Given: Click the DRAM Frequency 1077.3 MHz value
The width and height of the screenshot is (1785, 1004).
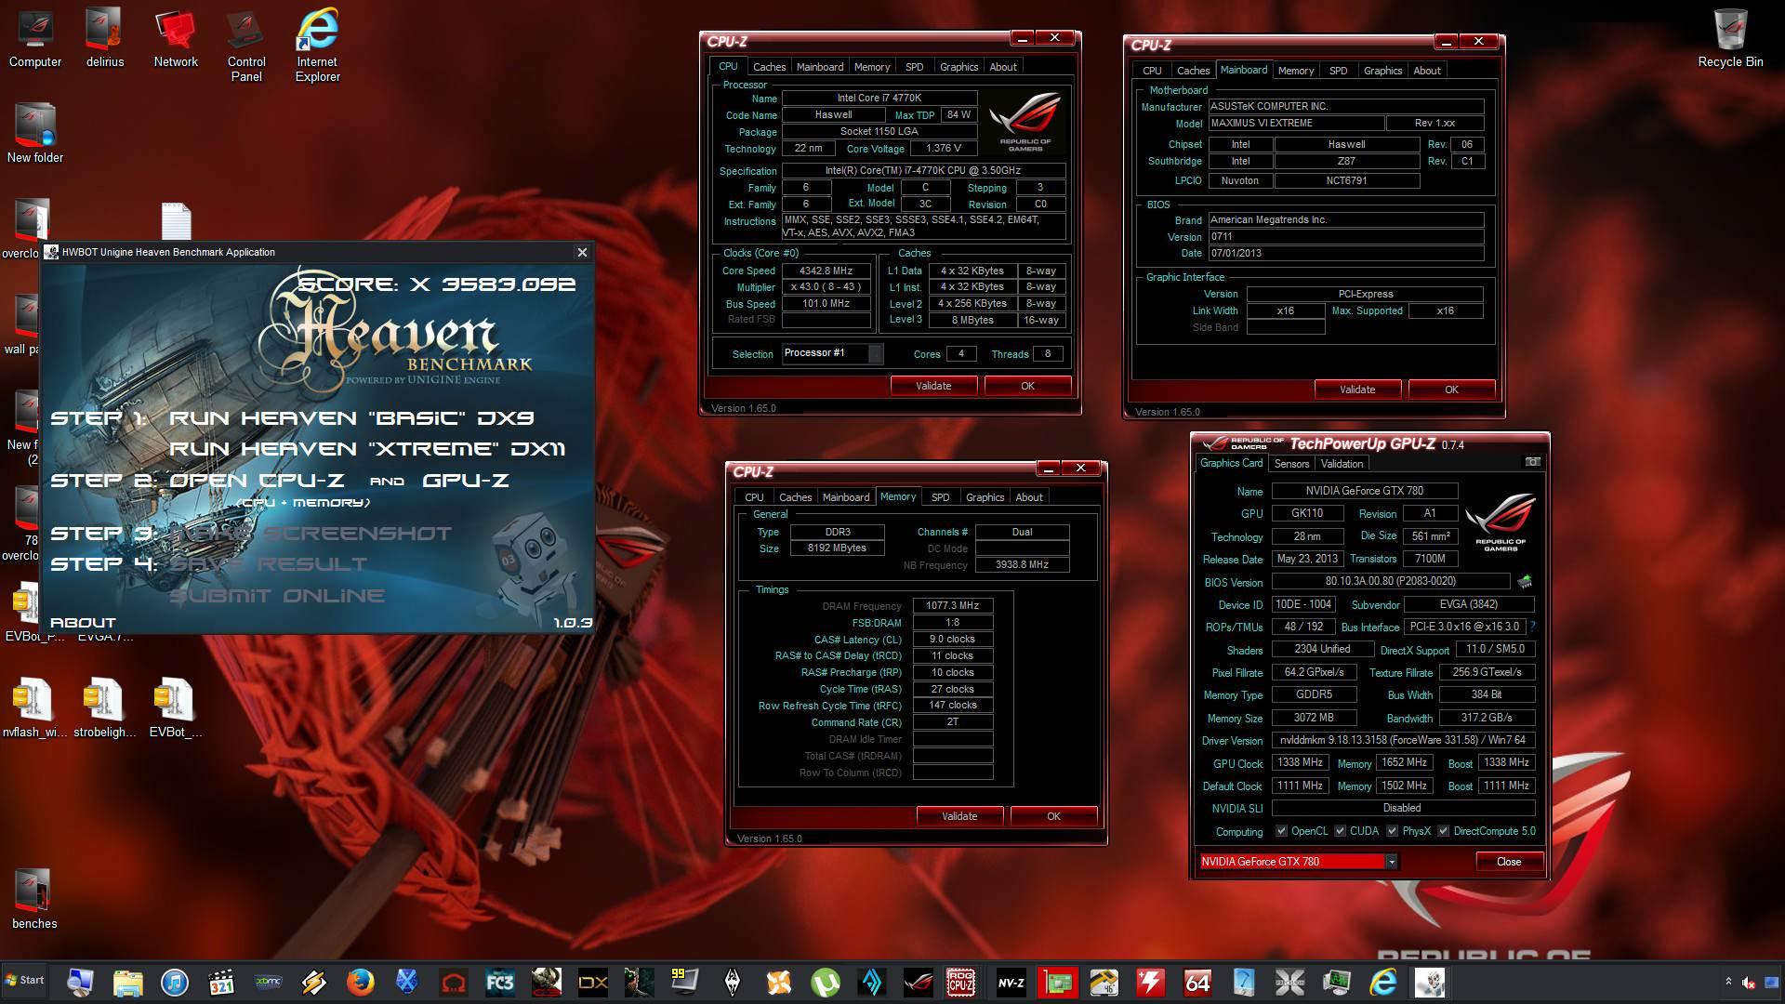Looking at the screenshot, I should (x=952, y=606).
